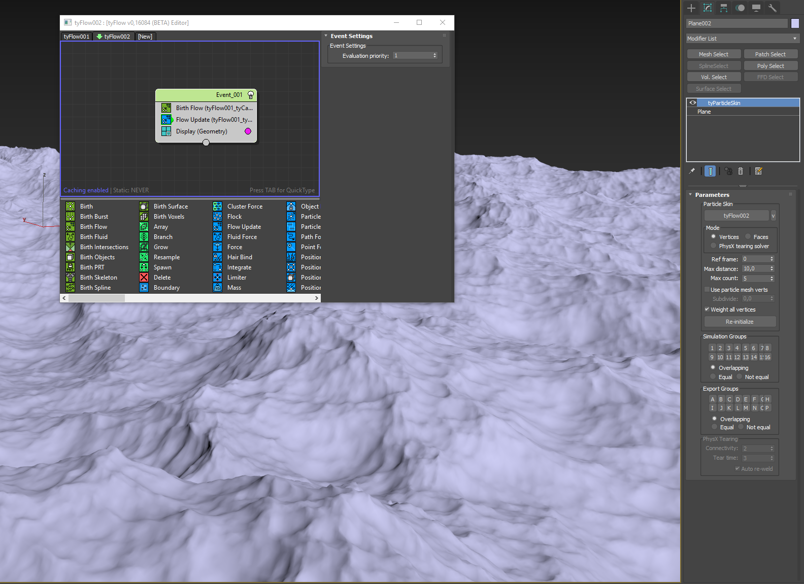Open the Hierarchy panel tab icon
Image resolution: width=804 pixels, height=584 pixels.
click(x=724, y=8)
